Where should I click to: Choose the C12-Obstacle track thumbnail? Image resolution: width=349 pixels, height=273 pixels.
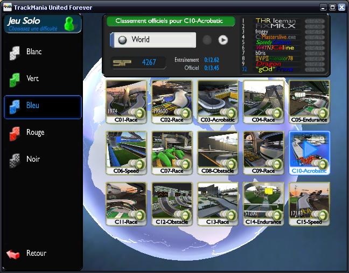[x=171, y=203]
